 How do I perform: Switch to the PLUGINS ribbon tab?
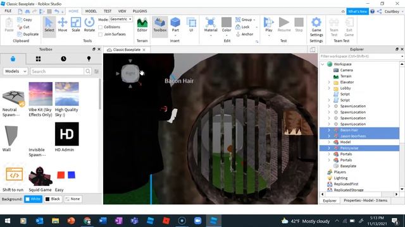pyautogui.click(x=140, y=11)
